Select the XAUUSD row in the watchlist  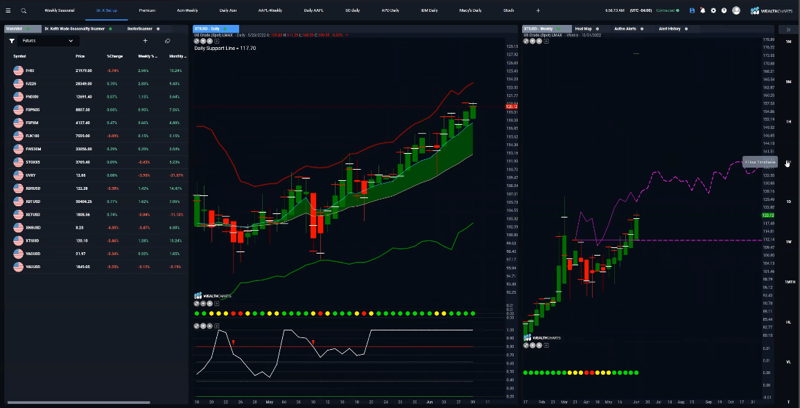97,267
